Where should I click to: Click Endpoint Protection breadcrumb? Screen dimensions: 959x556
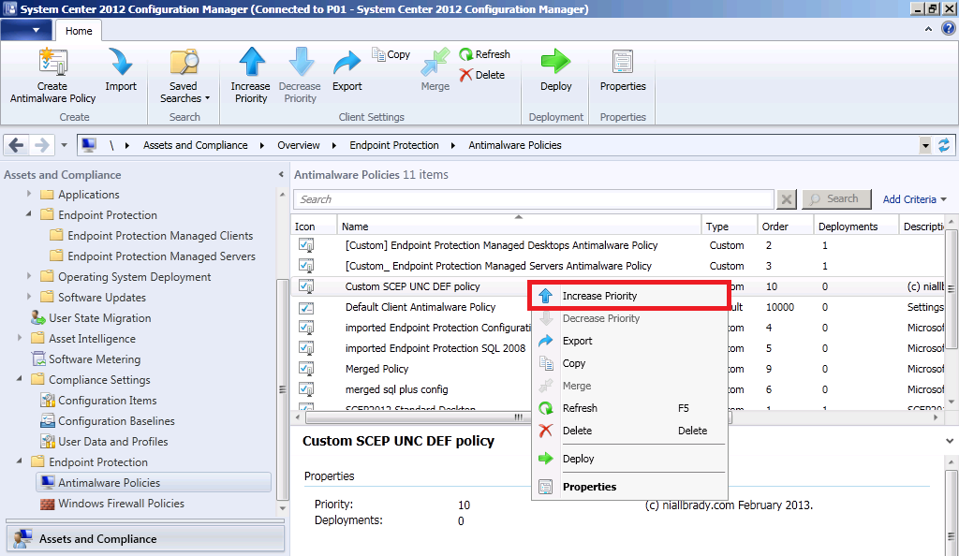click(394, 145)
